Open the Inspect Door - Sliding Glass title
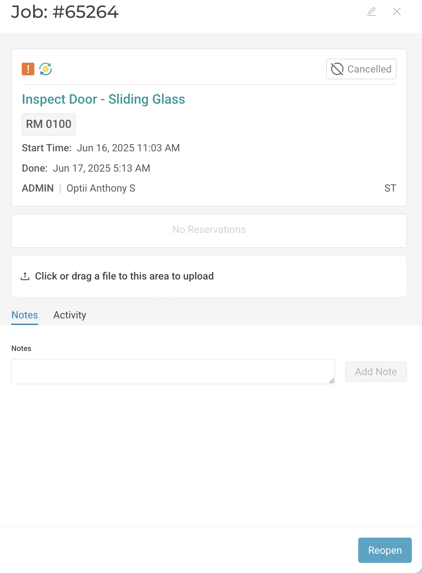Image resolution: width=422 pixels, height=573 pixels. [x=103, y=99]
